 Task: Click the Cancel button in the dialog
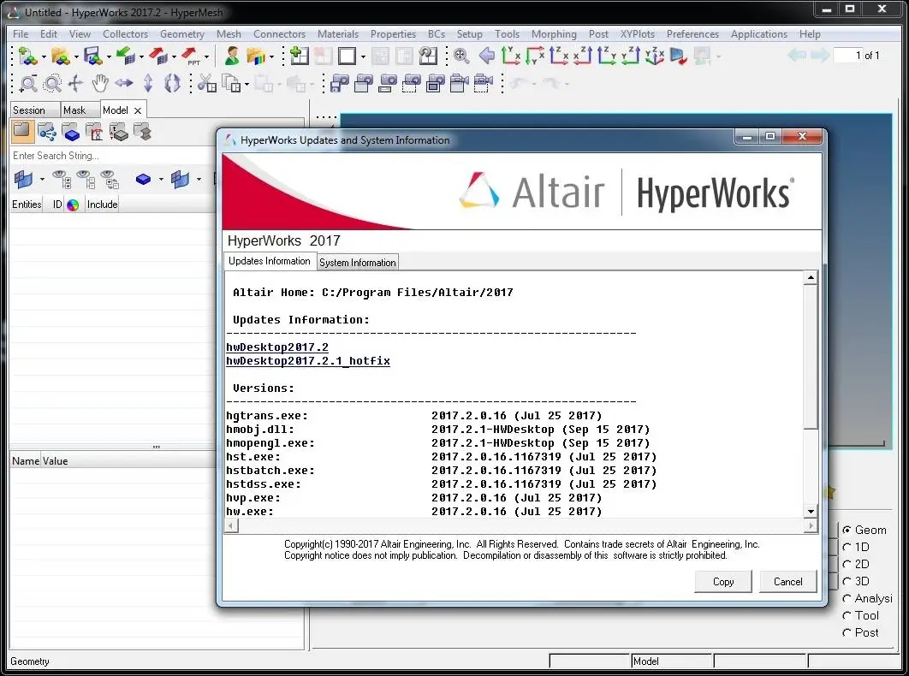coord(787,582)
